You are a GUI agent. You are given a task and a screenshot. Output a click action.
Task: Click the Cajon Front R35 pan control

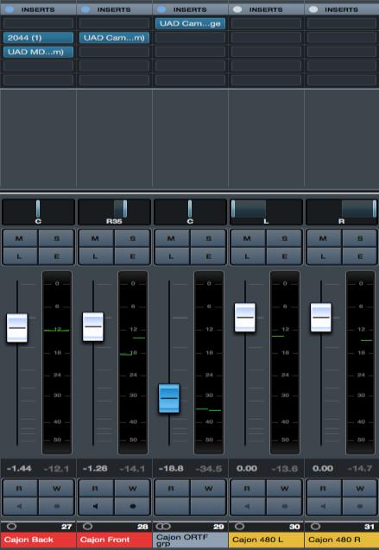pos(114,212)
